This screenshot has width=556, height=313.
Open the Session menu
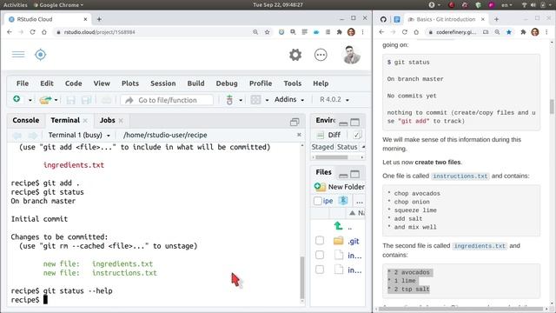tap(162, 83)
